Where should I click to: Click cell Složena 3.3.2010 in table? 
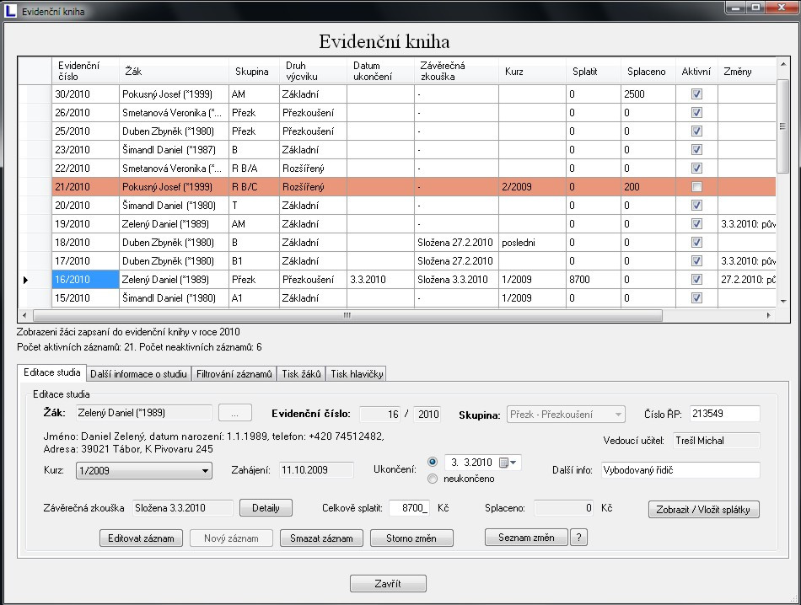coord(456,280)
